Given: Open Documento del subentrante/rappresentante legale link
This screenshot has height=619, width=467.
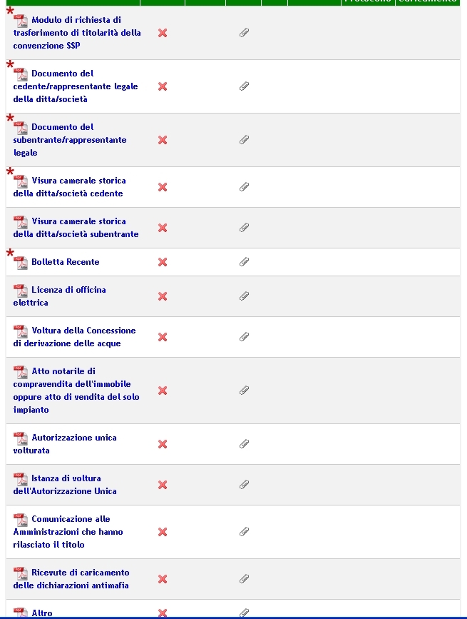Looking at the screenshot, I should coord(70,140).
